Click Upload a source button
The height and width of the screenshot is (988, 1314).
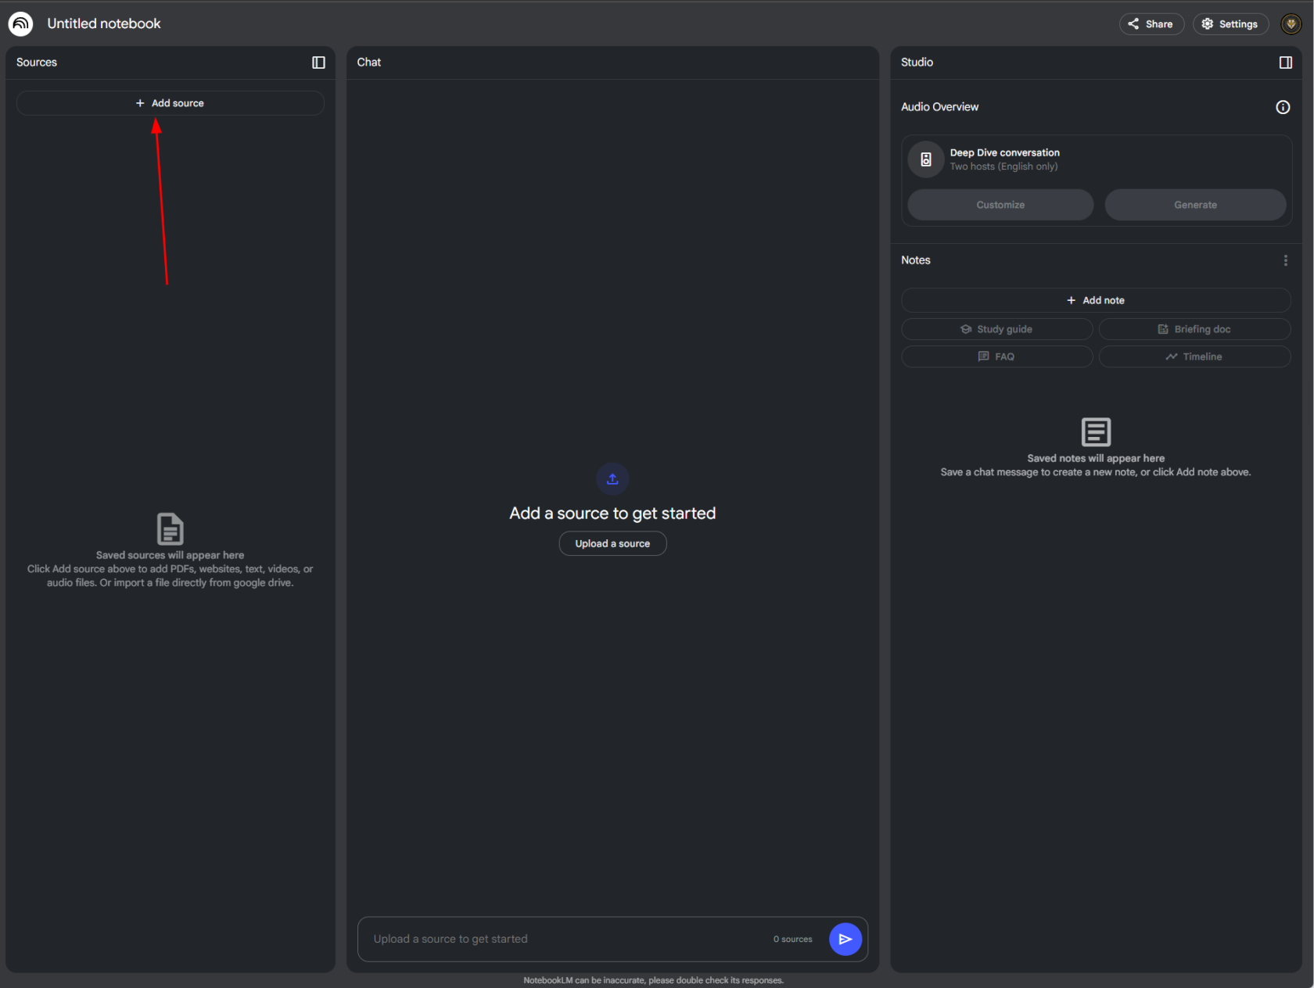click(612, 543)
